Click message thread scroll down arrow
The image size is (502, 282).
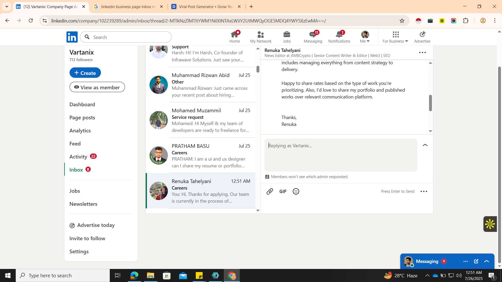click(x=430, y=131)
